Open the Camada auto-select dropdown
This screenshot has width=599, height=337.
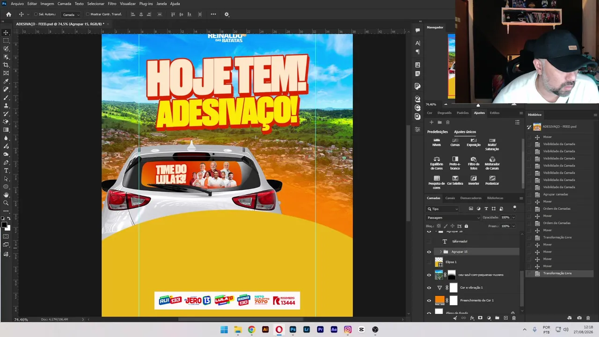(x=71, y=15)
